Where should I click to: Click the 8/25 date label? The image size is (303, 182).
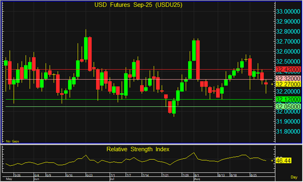253,175
